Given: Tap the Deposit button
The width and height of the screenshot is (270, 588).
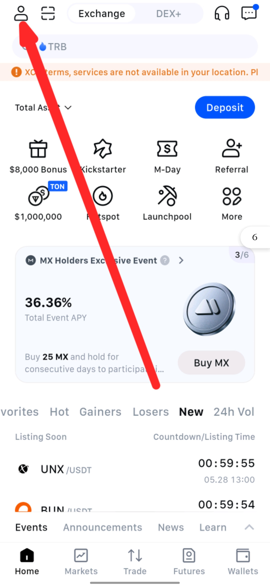Looking at the screenshot, I should pyautogui.click(x=225, y=107).
